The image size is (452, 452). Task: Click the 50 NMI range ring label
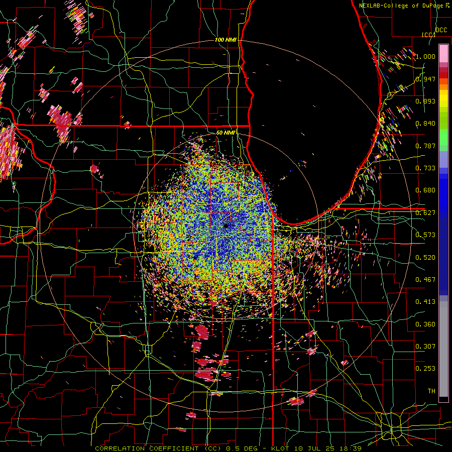tap(225, 133)
